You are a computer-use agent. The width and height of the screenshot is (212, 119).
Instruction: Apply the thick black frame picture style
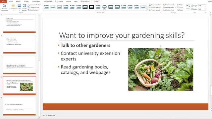pyautogui.click(x=91, y=7)
